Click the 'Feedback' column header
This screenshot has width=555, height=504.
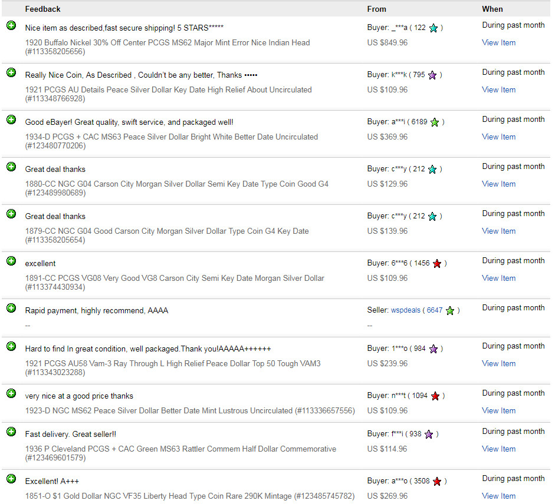42,9
